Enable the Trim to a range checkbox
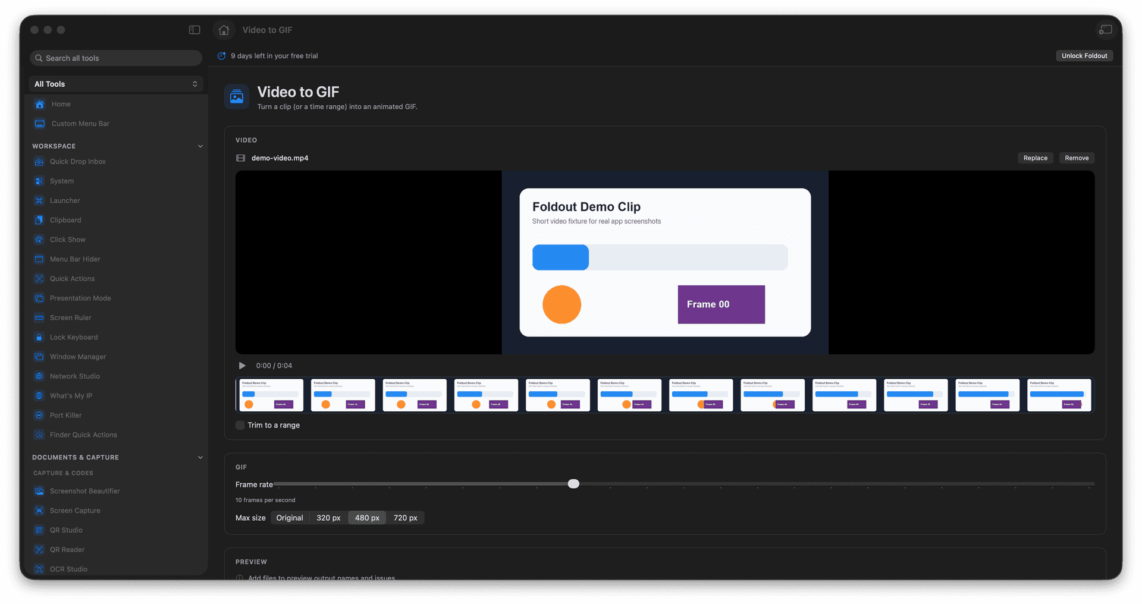Screen dimensions: 1142x604 pyautogui.click(x=240, y=425)
